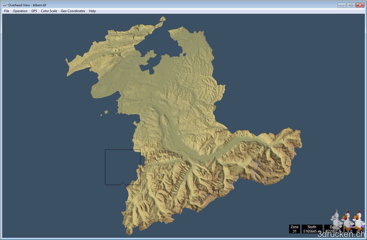Click the 3D glasses app icon in title bar
Viewport: 367px width, 240px height.
point(5,5)
